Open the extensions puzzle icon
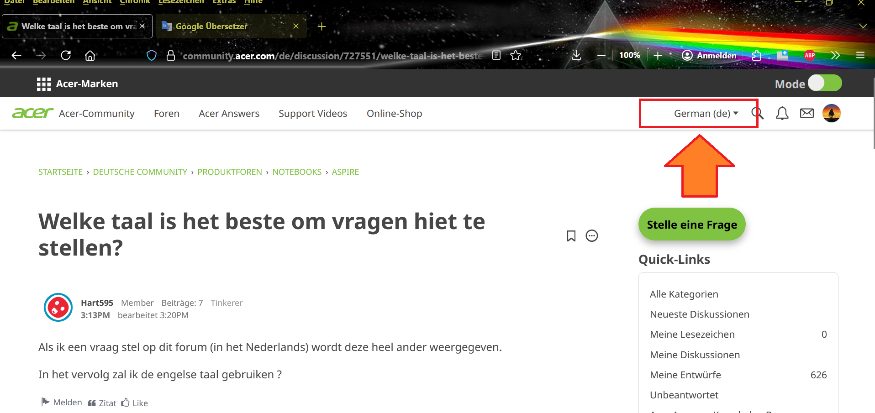The width and height of the screenshot is (875, 413). click(757, 55)
